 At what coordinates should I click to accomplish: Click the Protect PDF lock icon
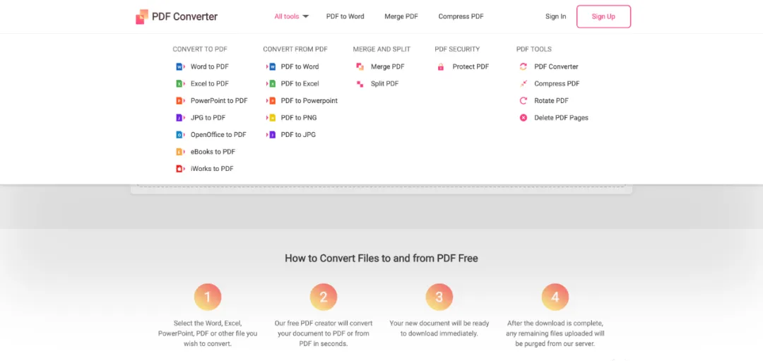(x=440, y=66)
